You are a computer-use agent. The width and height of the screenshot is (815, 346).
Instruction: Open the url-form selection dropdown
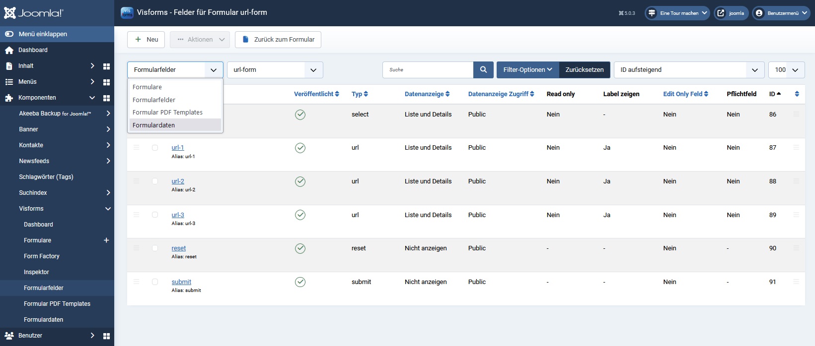(x=275, y=70)
